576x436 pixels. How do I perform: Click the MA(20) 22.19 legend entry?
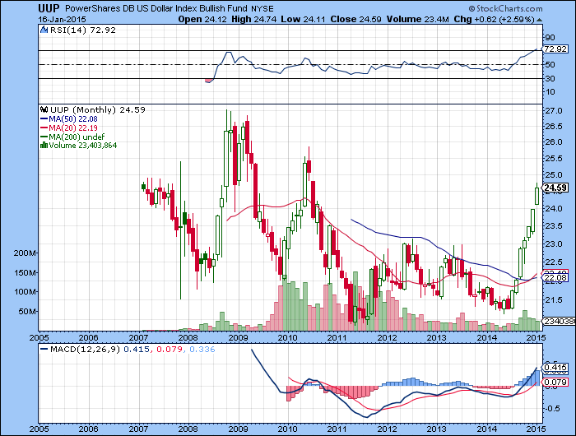click(x=68, y=128)
